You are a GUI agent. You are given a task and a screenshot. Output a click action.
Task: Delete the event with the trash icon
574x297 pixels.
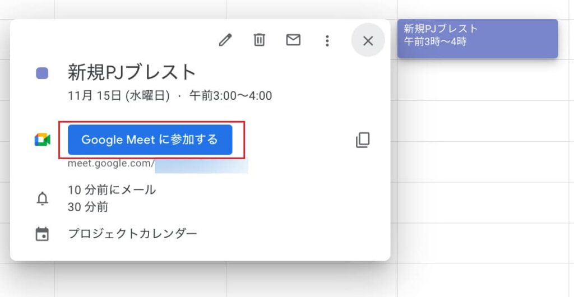259,40
